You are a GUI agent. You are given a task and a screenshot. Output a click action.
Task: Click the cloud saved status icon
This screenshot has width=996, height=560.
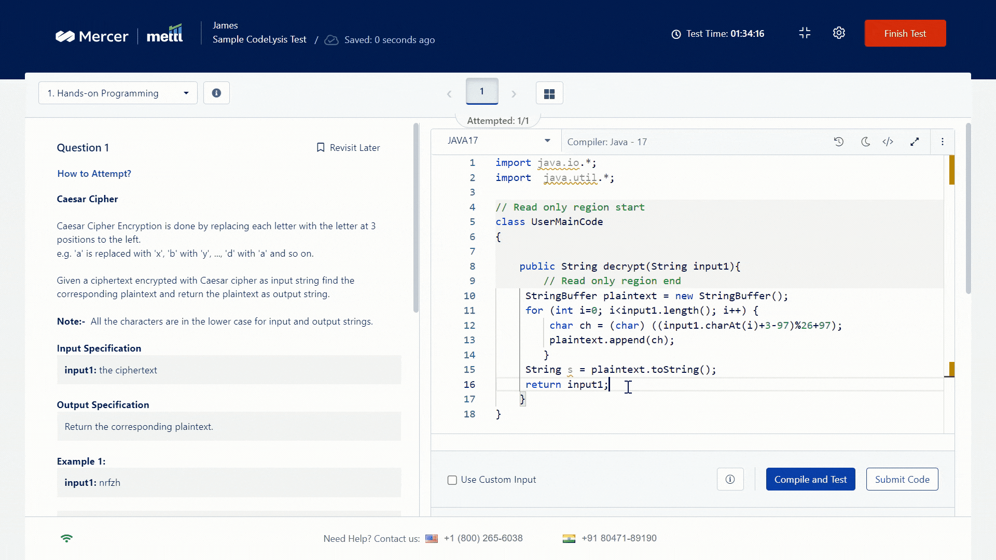click(x=331, y=40)
